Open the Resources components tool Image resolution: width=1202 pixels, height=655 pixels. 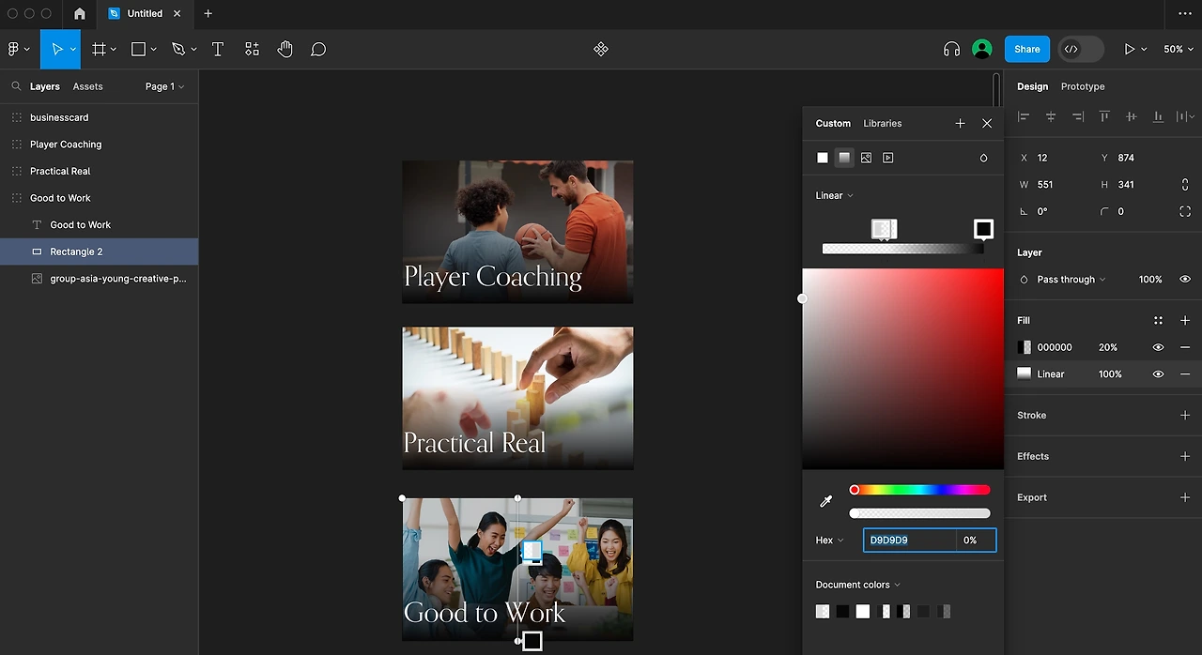(252, 49)
